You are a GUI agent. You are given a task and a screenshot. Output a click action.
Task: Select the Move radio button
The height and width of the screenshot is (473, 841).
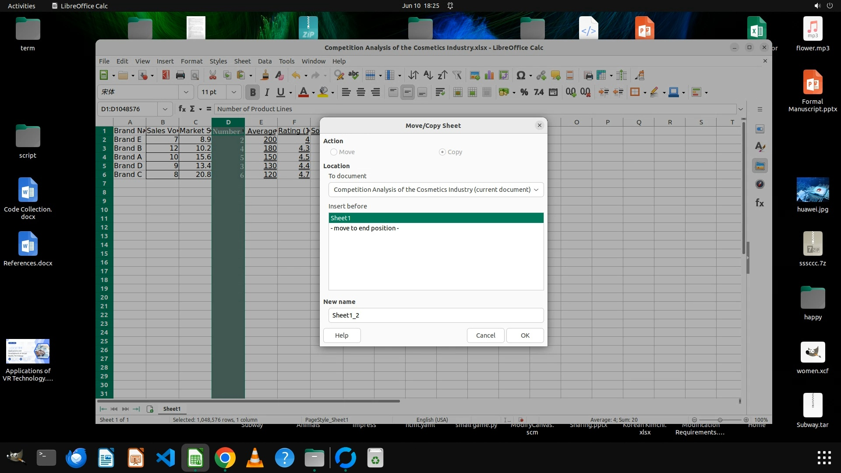334,152
